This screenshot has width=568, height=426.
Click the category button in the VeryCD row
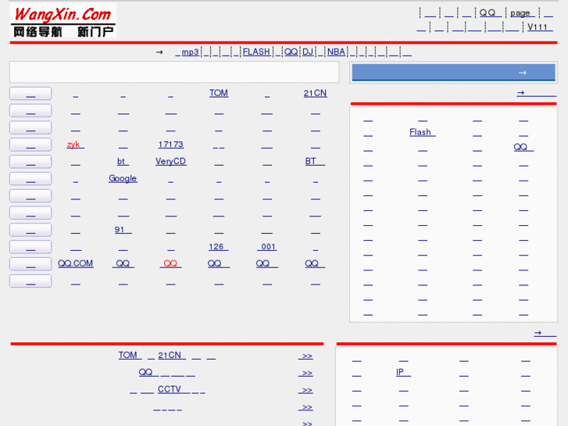(30, 162)
